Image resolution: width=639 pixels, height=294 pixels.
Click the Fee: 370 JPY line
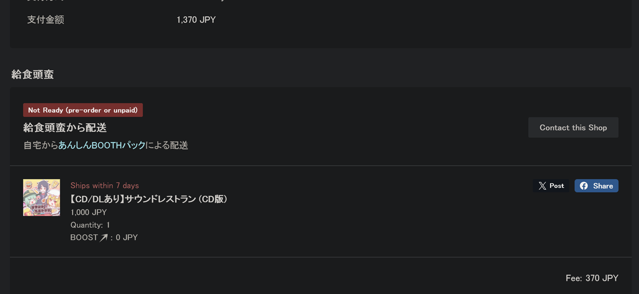[592, 278]
